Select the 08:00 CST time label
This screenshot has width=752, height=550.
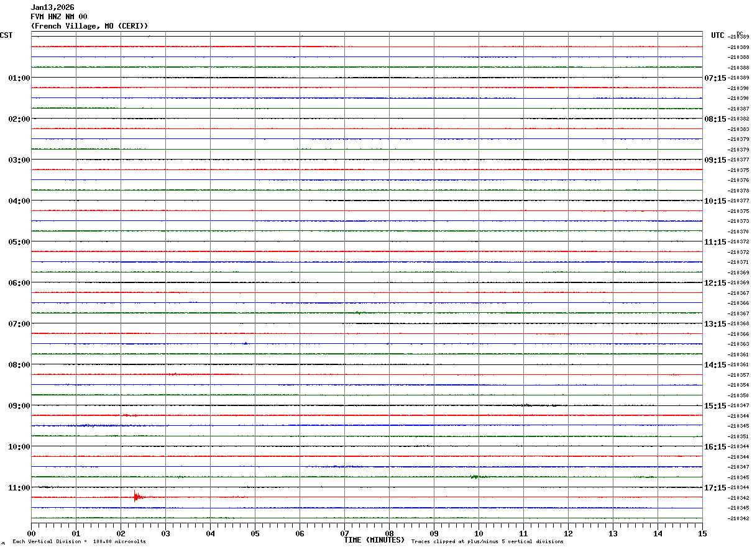[x=19, y=364]
